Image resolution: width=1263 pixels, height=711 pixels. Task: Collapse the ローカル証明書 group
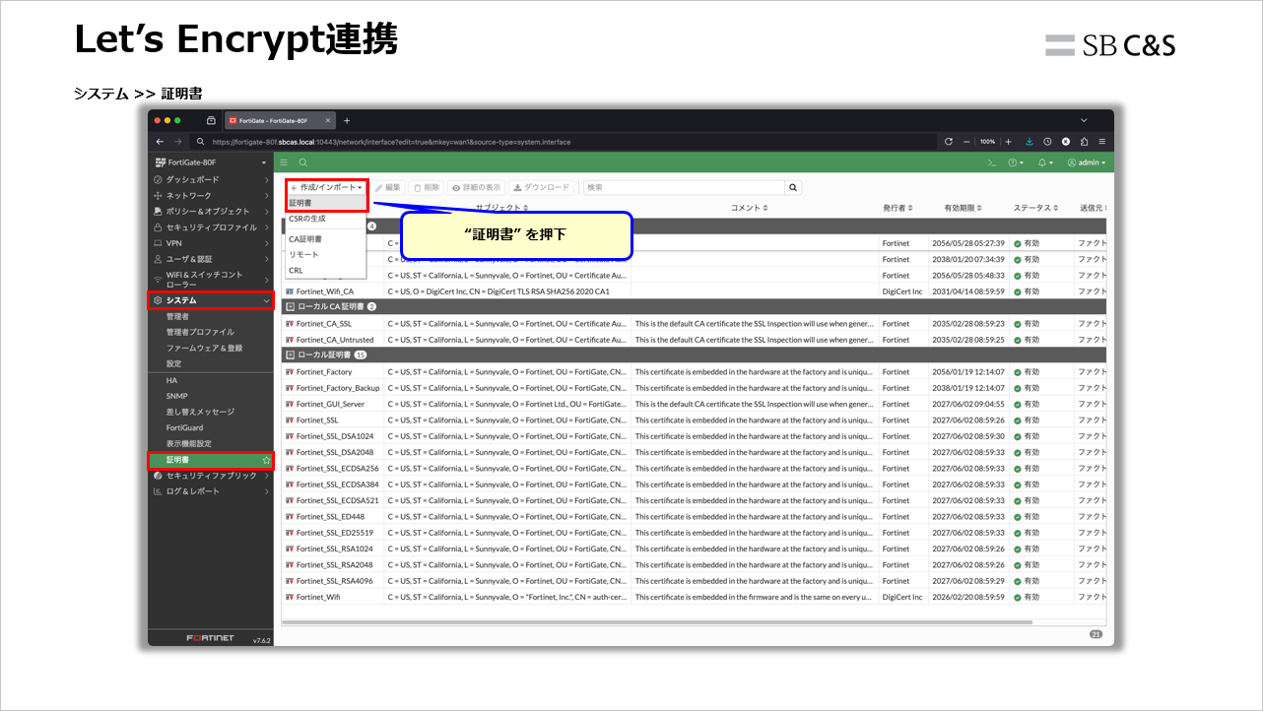[x=290, y=355]
